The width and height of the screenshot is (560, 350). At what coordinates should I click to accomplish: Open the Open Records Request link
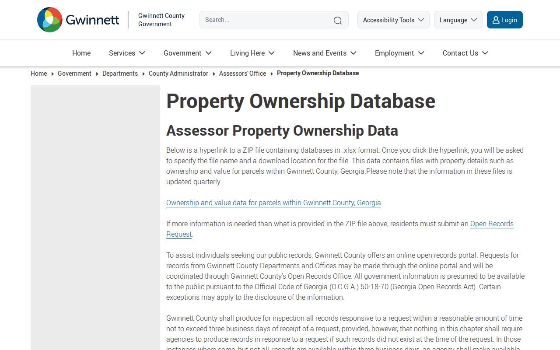pos(492,224)
